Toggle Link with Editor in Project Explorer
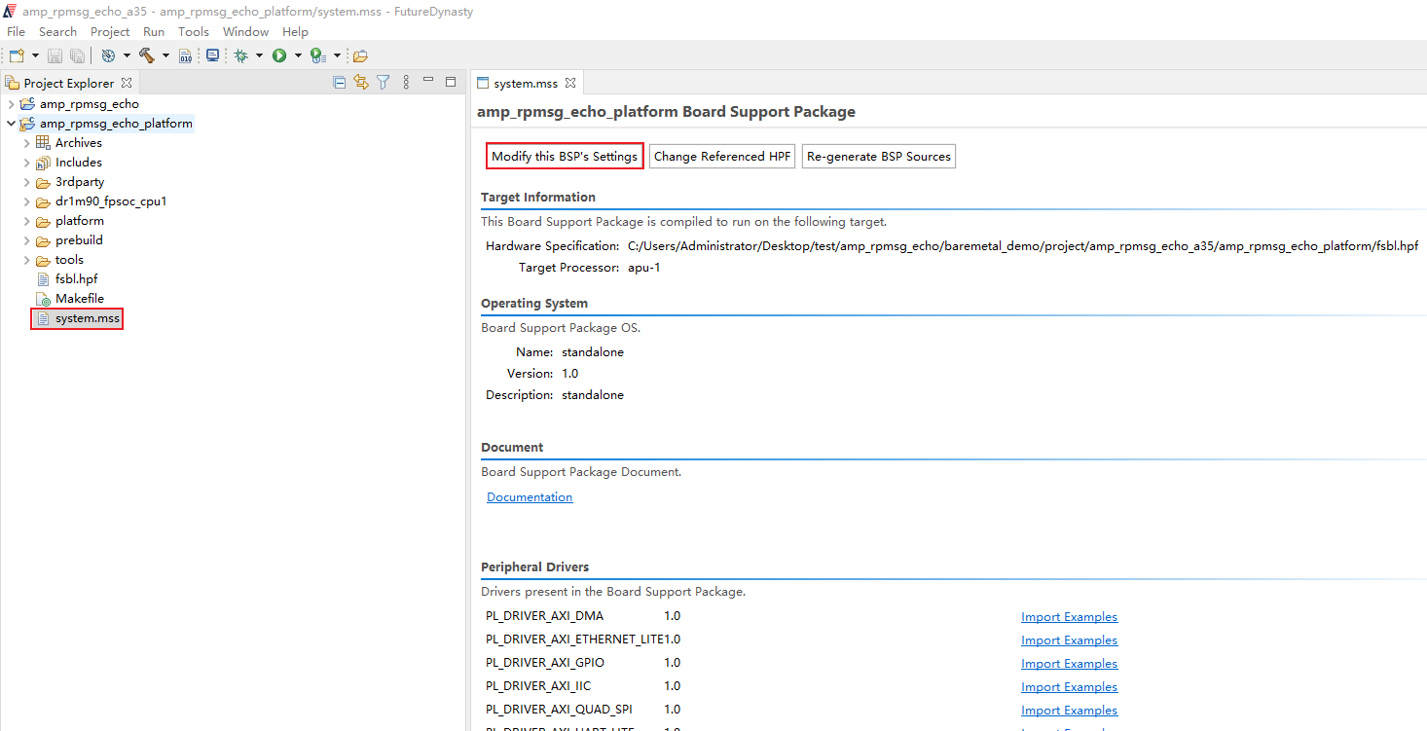1427x731 pixels. [x=361, y=83]
